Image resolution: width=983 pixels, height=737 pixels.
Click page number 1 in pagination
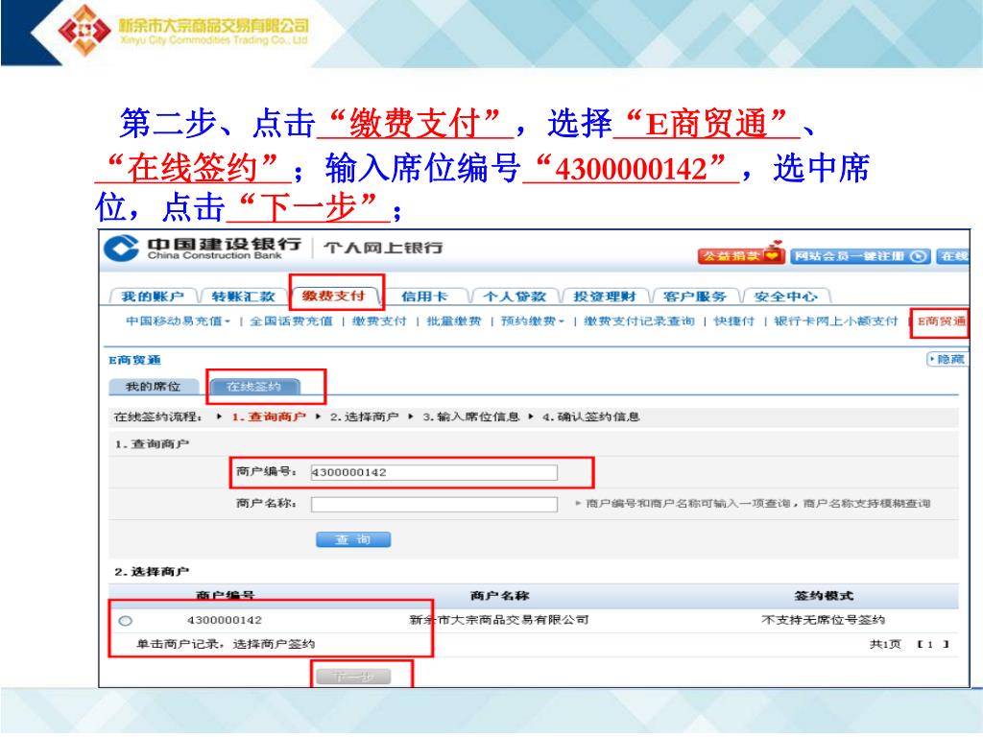tap(930, 644)
